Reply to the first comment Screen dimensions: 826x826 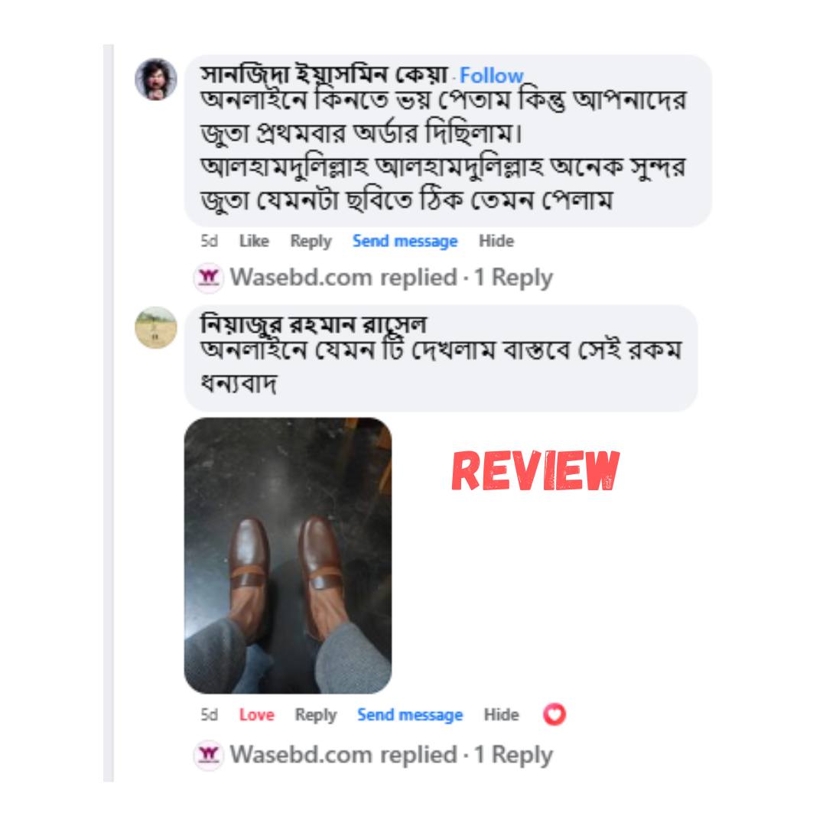coord(311,241)
